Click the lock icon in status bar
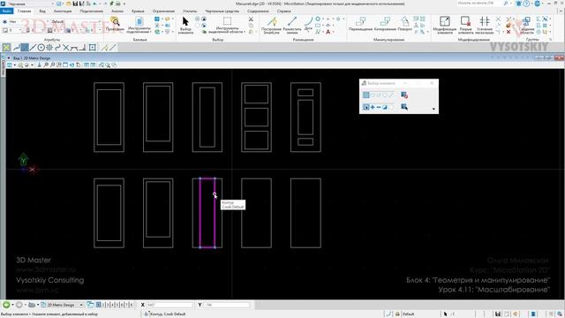 coord(397,314)
